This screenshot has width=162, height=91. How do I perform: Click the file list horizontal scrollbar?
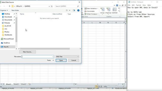coord(45,49)
